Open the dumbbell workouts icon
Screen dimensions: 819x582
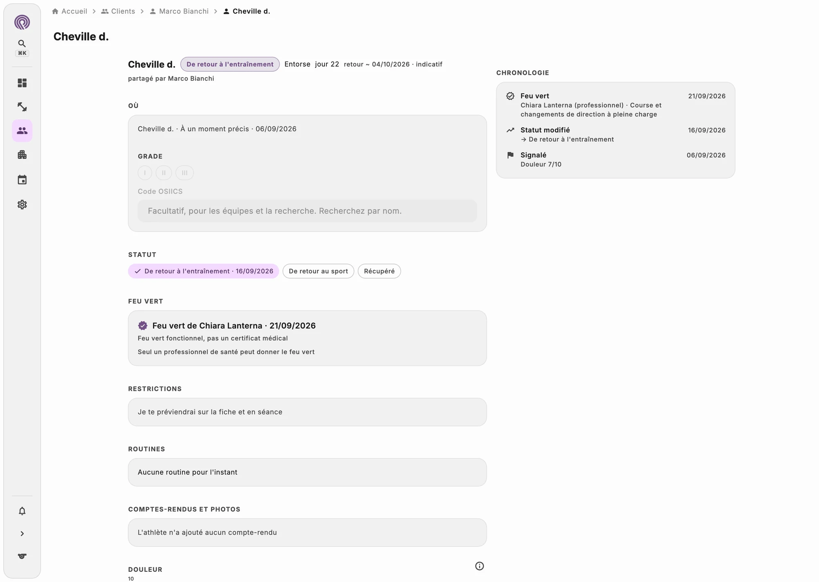click(x=22, y=107)
